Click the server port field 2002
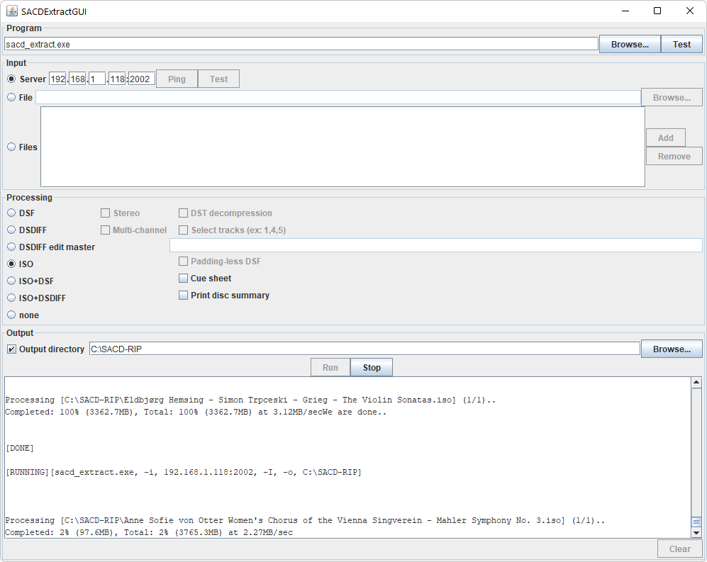The height and width of the screenshot is (562, 707). [142, 79]
